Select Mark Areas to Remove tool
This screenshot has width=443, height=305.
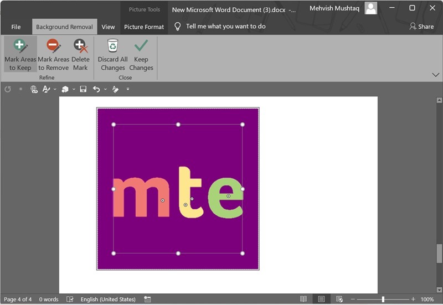[x=53, y=55]
